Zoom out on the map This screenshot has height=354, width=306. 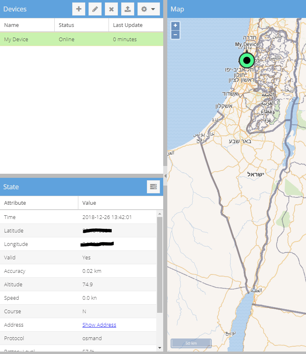175,35
